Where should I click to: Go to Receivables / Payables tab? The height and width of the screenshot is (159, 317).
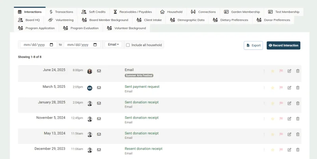(133, 12)
